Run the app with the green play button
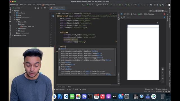This screenshot has width=180, height=101. point(111,5)
